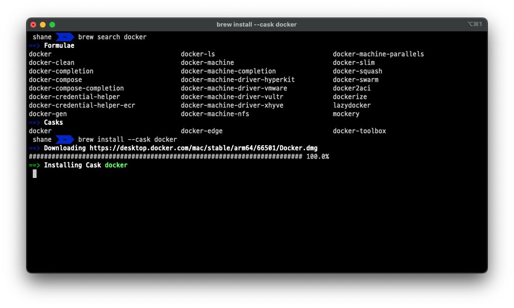Click the 'brew search docker' command text

[x=113, y=37]
